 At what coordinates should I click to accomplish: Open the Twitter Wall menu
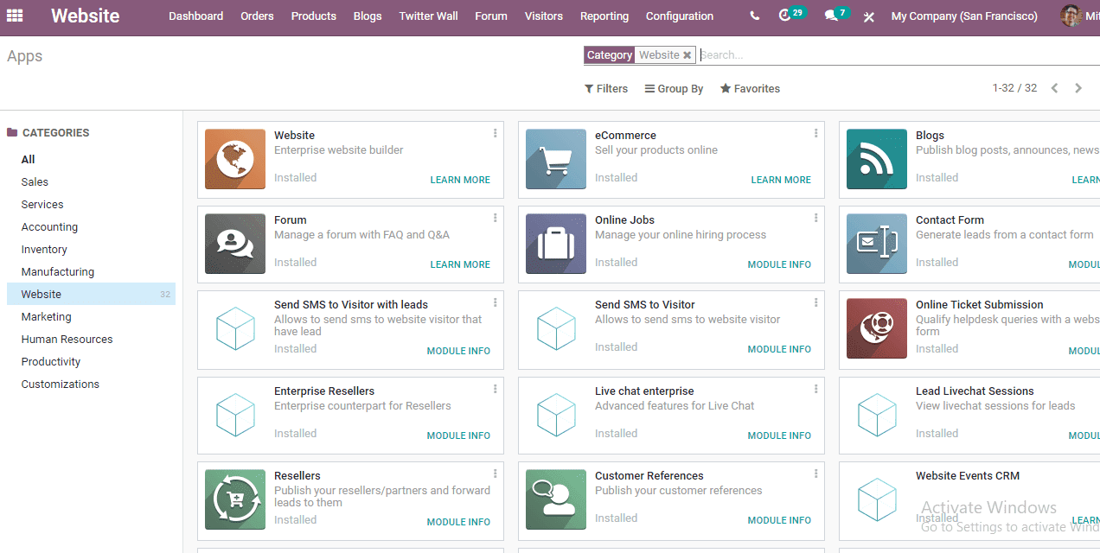click(428, 16)
